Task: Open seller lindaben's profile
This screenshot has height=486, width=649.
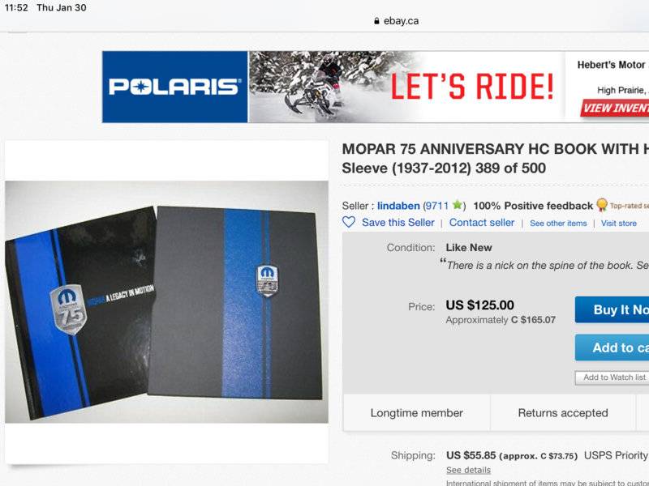Action: [x=398, y=206]
